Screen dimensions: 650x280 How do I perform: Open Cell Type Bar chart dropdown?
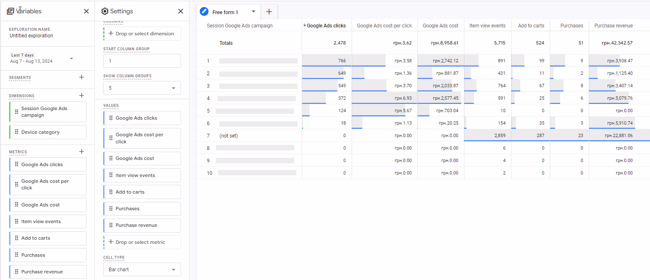click(142, 270)
